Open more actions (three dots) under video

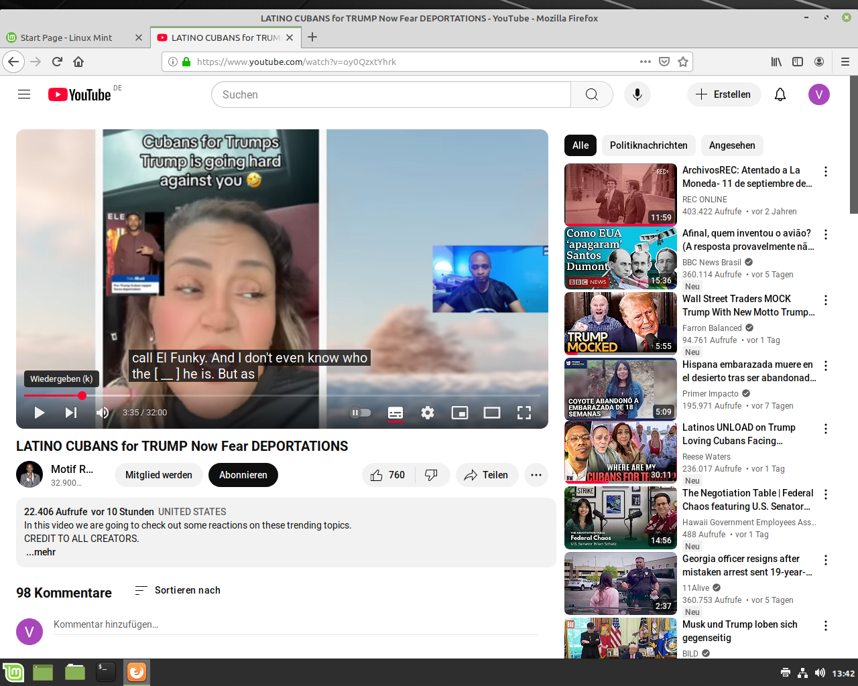coord(536,475)
